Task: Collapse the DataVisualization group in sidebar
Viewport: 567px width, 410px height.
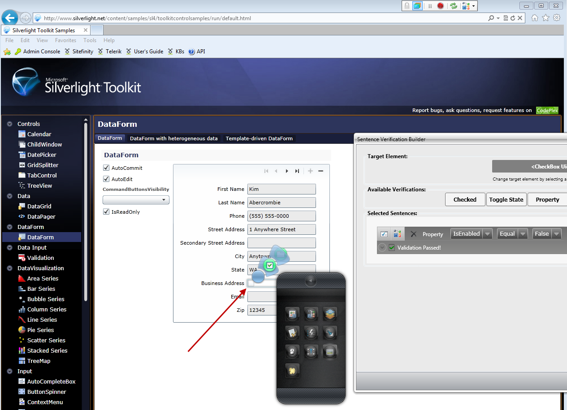Action: (x=9, y=268)
